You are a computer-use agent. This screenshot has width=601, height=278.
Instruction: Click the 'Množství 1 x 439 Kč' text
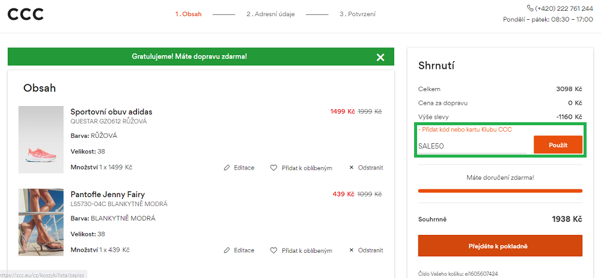pyautogui.click(x=100, y=250)
